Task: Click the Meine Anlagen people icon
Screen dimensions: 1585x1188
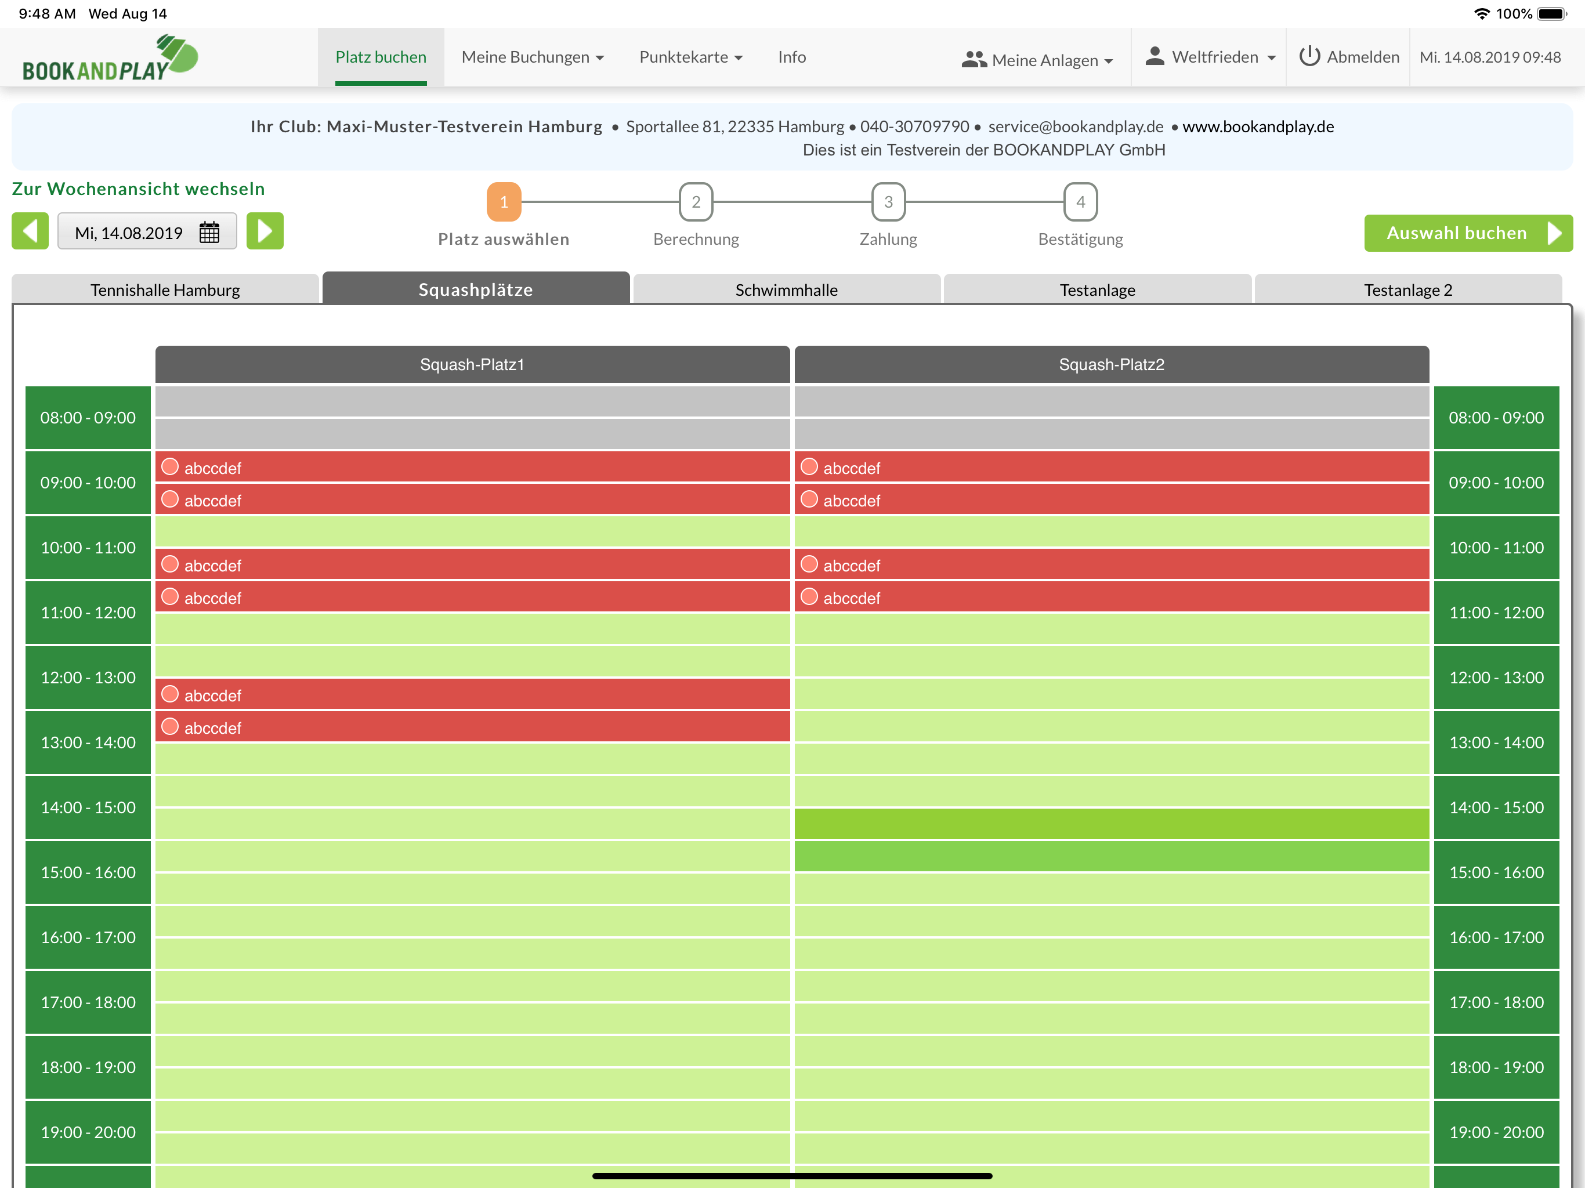Action: [974, 60]
